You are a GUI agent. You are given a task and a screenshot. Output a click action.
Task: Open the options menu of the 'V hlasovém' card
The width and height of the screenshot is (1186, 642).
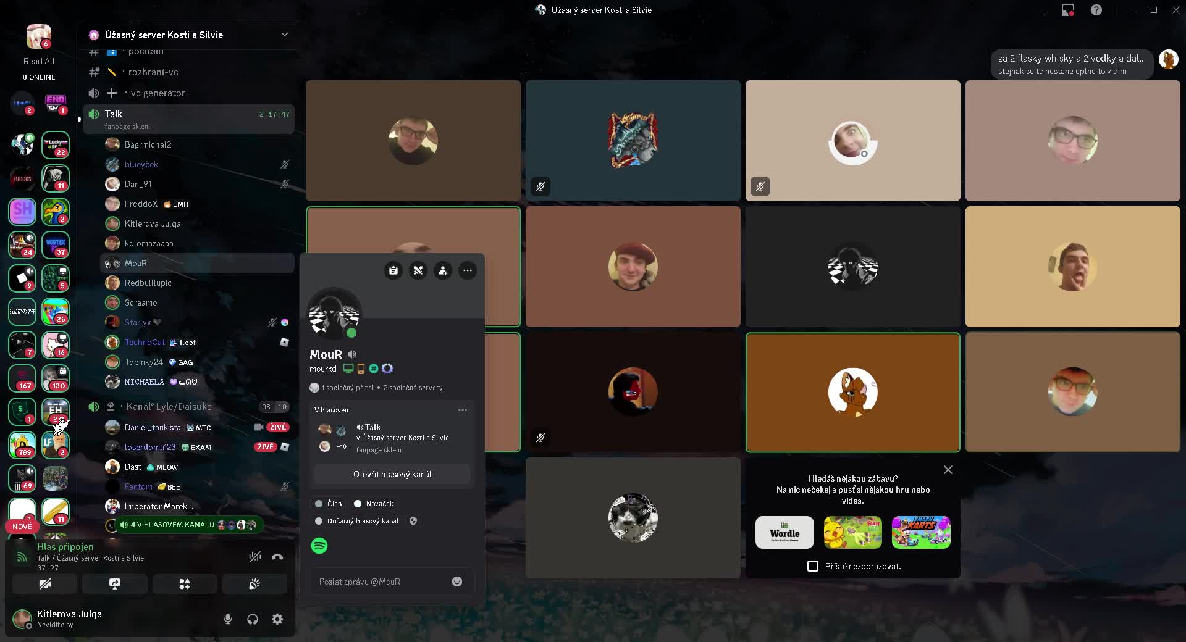coord(462,410)
